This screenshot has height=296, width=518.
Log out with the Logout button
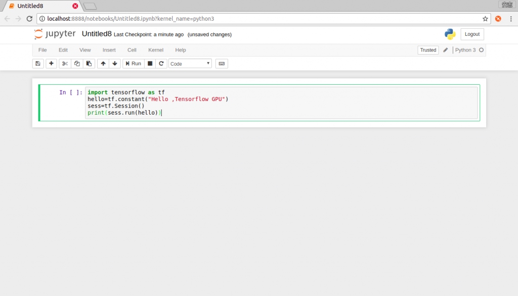pyautogui.click(x=472, y=34)
